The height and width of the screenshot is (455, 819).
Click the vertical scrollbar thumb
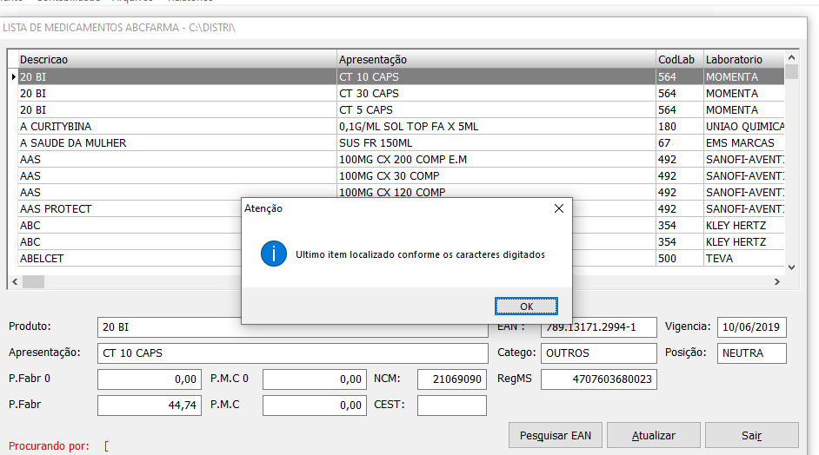coord(791,71)
